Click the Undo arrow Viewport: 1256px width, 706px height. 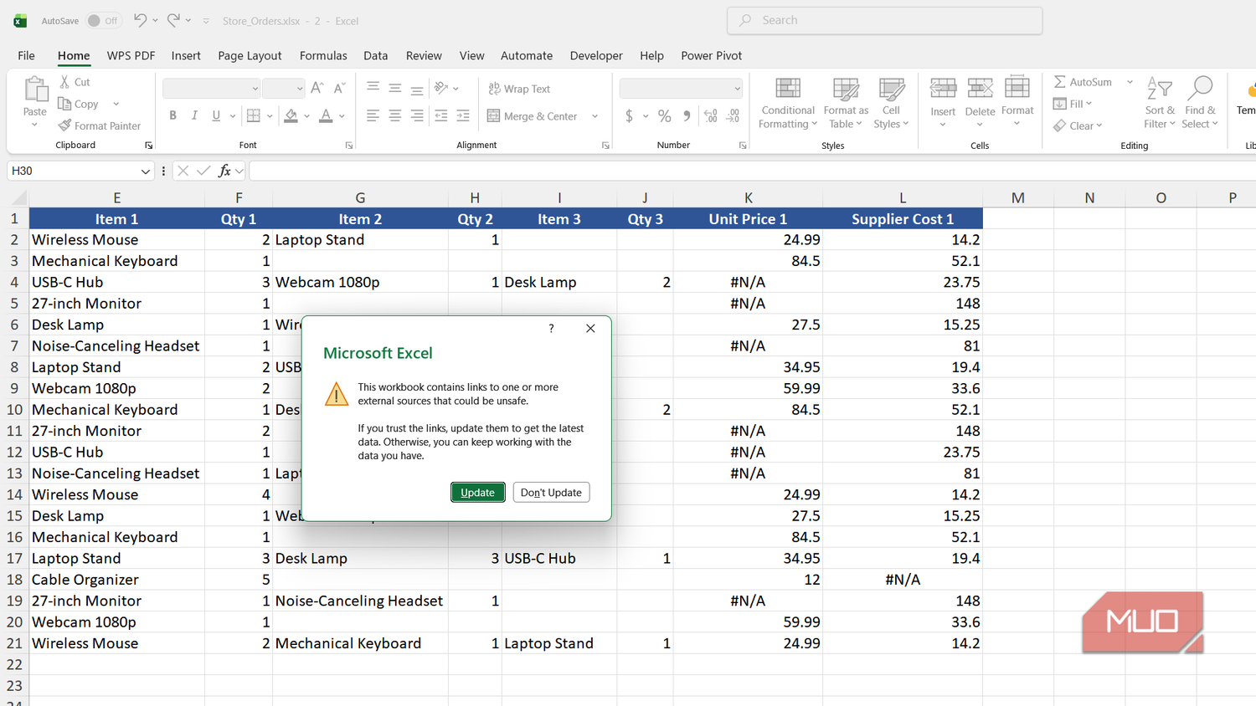click(x=141, y=20)
